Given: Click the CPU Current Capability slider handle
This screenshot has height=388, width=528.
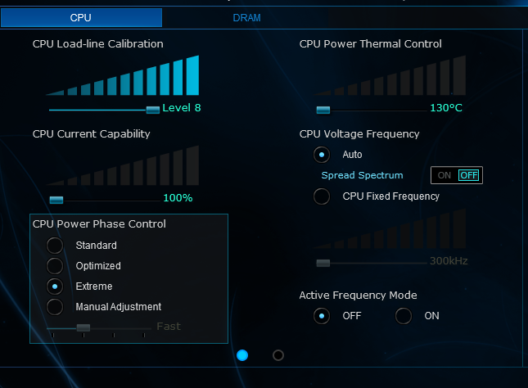Looking at the screenshot, I should pos(56,199).
